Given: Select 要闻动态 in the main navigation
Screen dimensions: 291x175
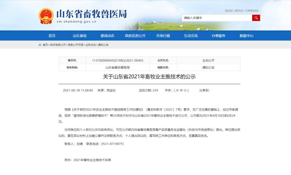Looking at the screenshot, I should 108,36.
